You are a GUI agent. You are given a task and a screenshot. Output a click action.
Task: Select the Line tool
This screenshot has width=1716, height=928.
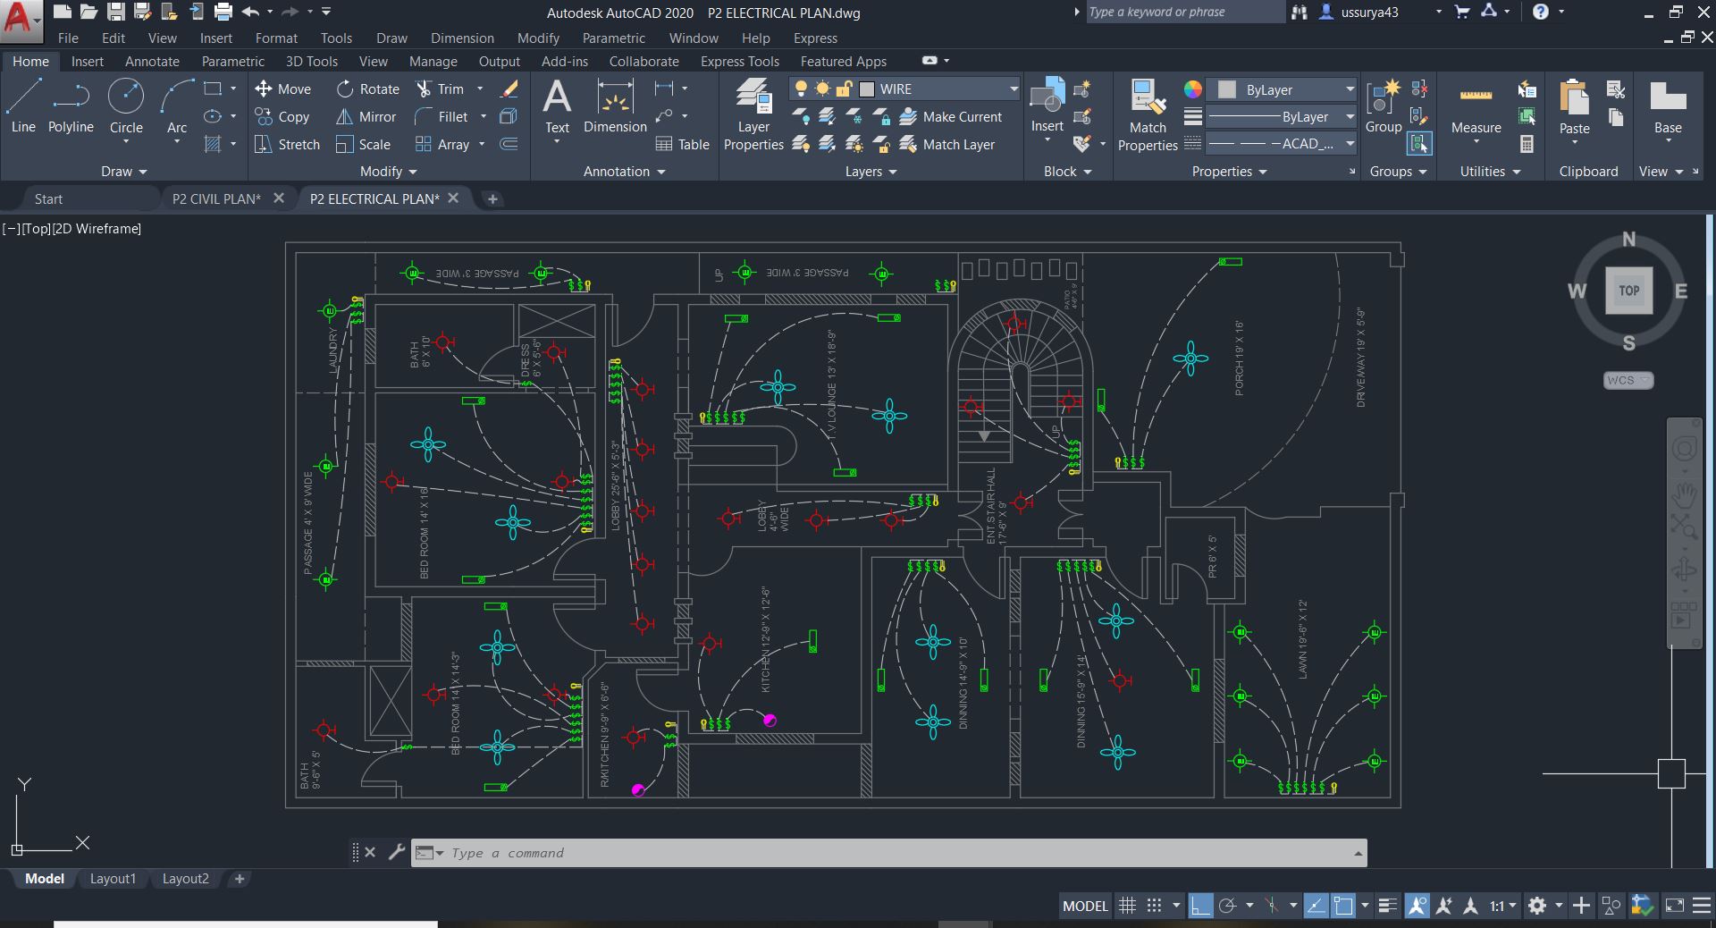(x=23, y=106)
